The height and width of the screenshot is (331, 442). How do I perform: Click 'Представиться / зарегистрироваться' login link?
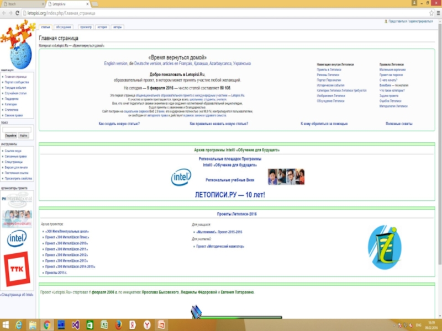click(411, 22)
